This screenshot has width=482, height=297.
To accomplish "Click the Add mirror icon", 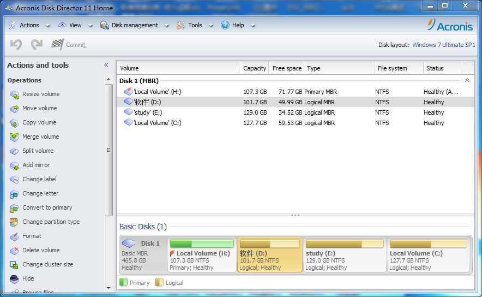I will click(x=14, y=165).
